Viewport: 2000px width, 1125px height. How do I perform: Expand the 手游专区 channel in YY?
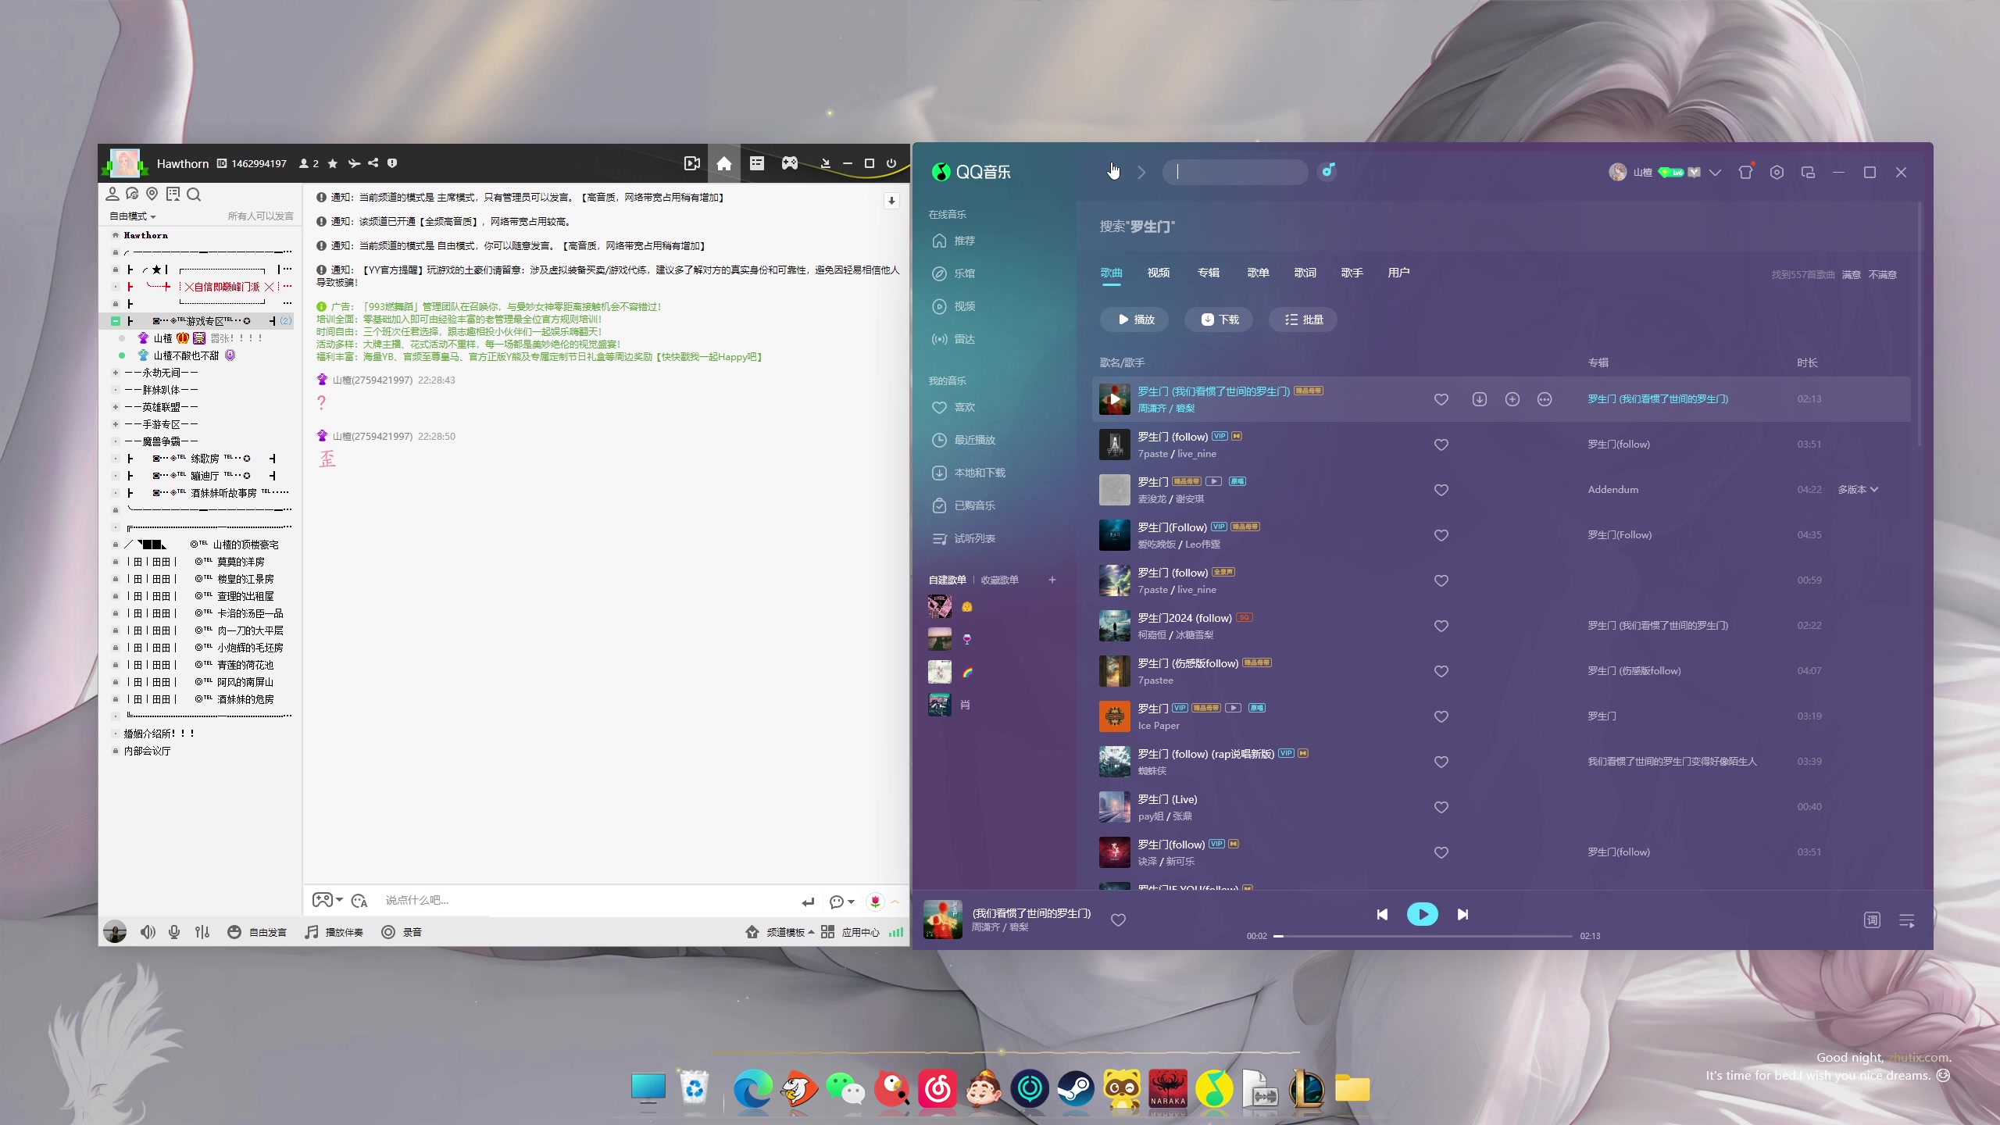(116, 424)
